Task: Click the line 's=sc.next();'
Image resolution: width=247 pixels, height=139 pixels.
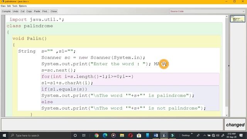Action: tap(58, 70)
